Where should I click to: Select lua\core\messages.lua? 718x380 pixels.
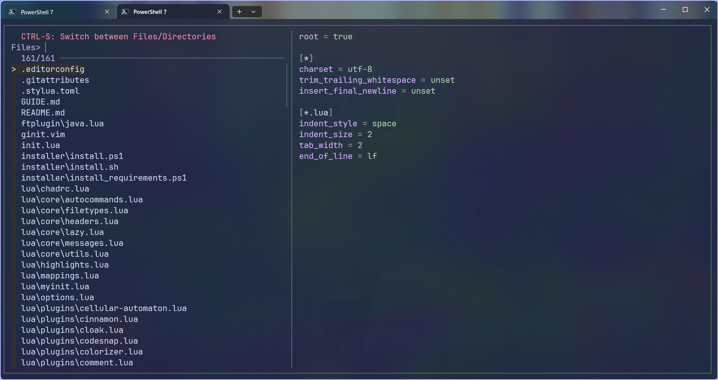pos(72,243)
